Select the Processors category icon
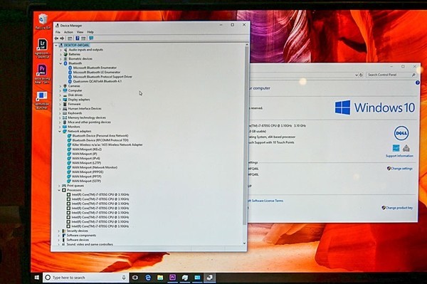427x284 pixels. [64, 190]
